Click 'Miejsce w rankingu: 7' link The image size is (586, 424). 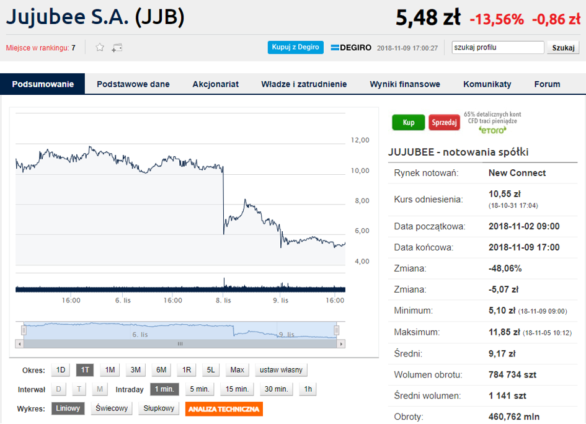click(x=40, y=48)
